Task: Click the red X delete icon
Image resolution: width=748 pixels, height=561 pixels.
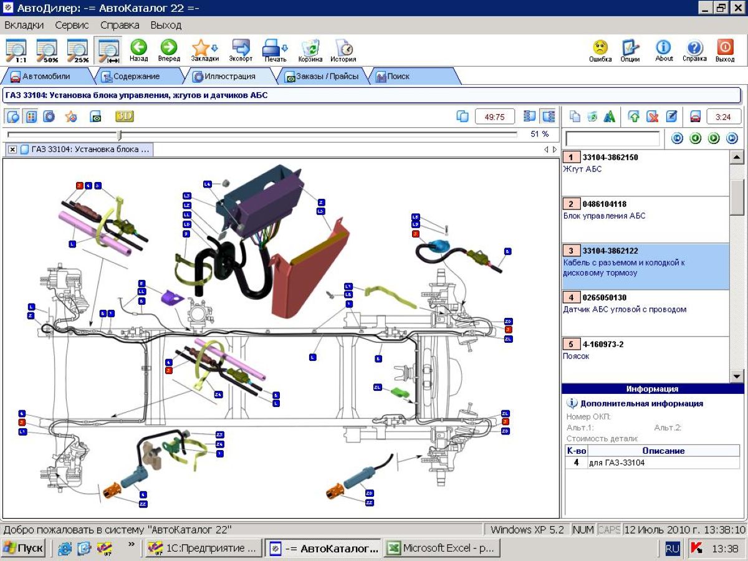Action: (653, 117)
